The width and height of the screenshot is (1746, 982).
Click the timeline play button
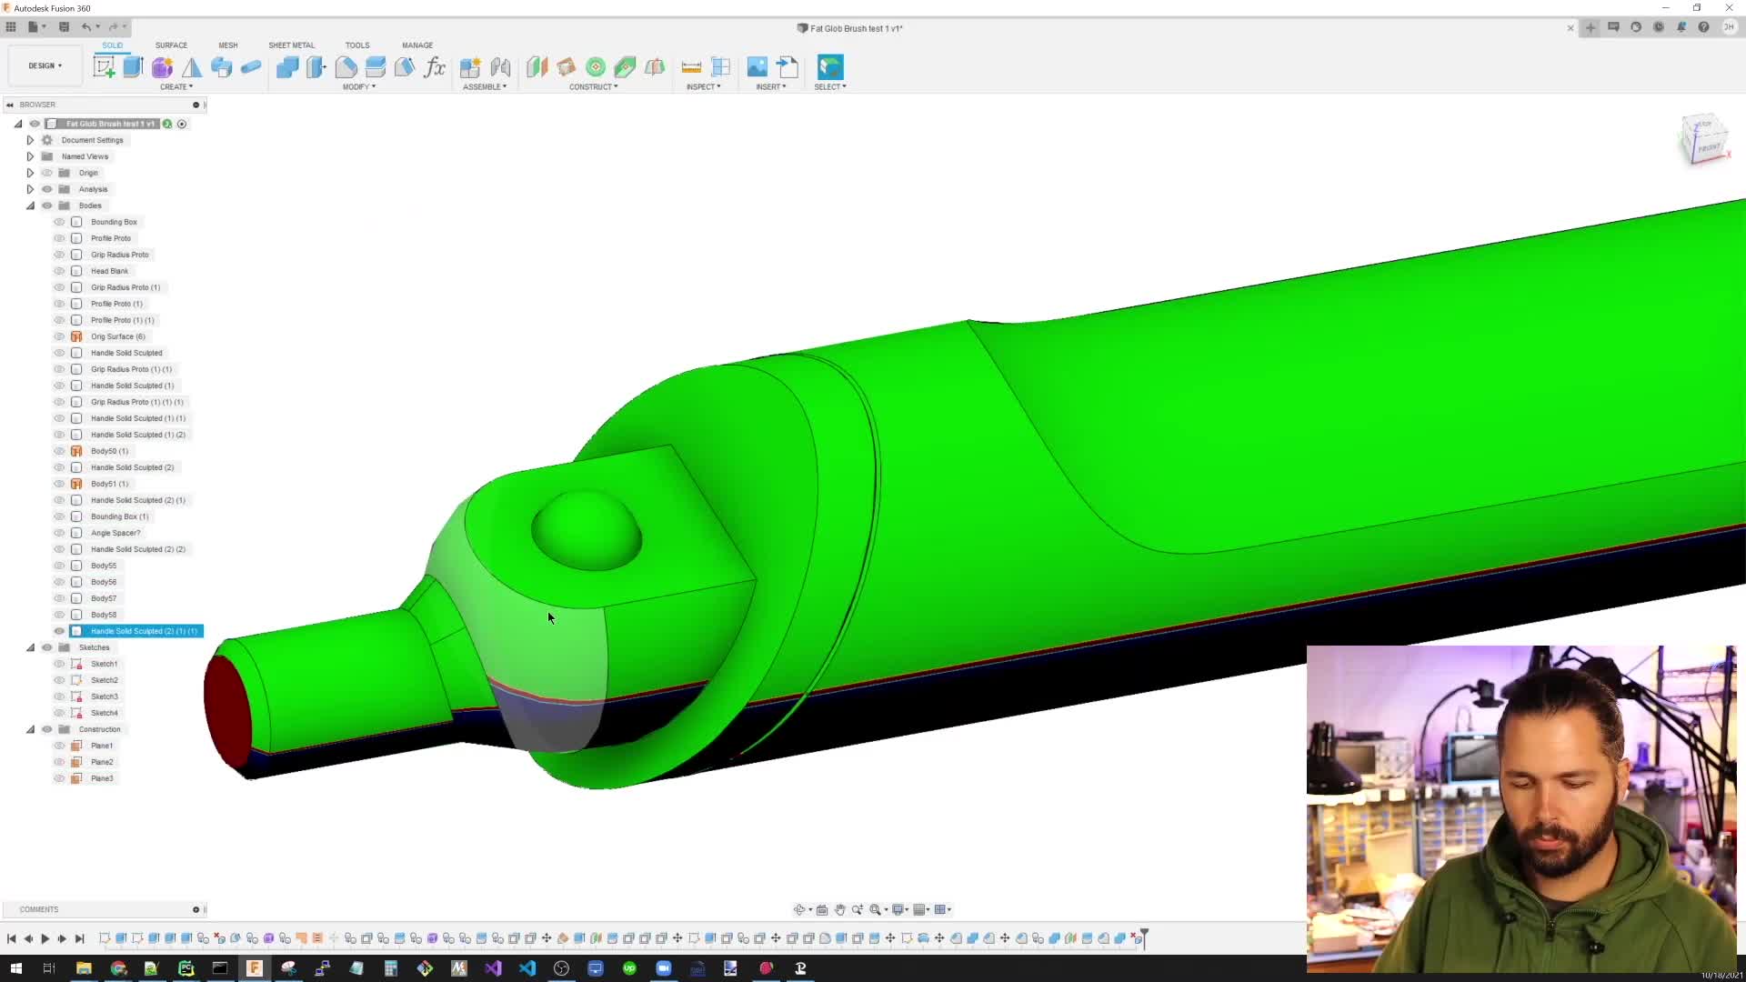tap(45, 938)
